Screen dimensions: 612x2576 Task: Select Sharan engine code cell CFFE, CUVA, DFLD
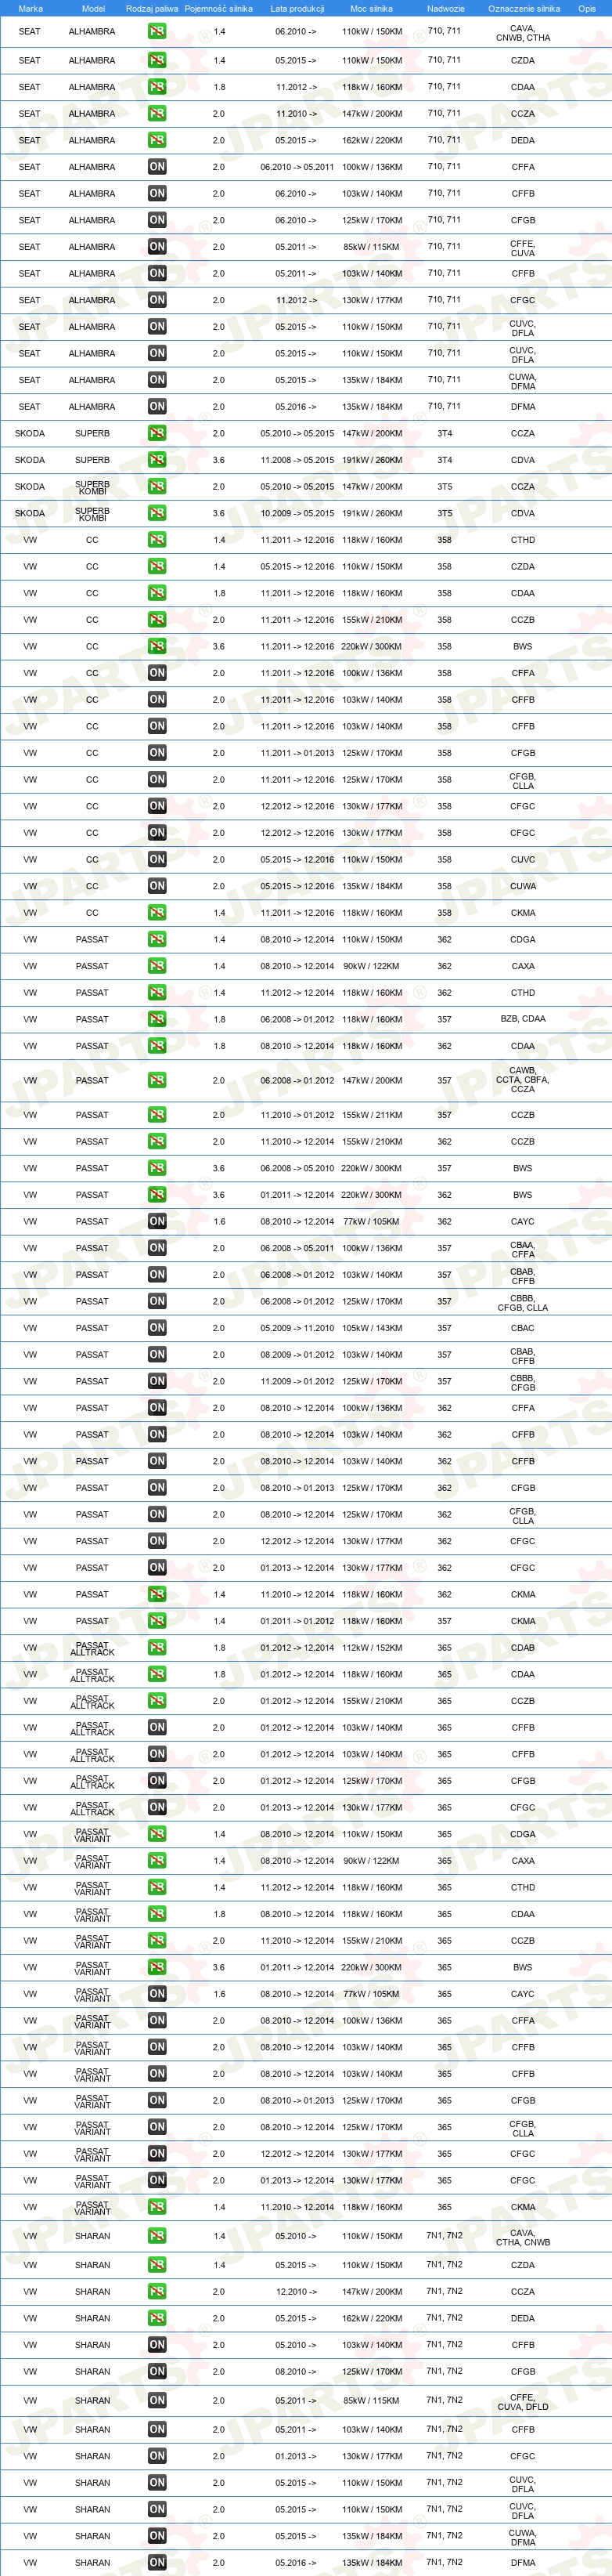point(523,2401)
